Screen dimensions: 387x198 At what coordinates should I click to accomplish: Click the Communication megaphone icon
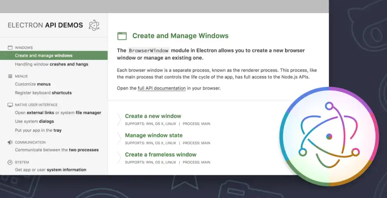tap(10, 142)
